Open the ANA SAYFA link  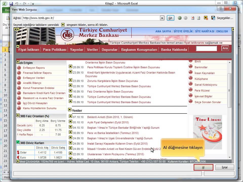point(163,31)
